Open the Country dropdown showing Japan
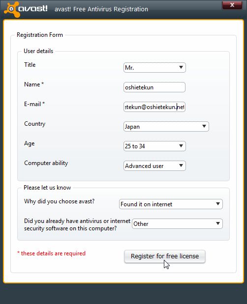 coord(166,126)
